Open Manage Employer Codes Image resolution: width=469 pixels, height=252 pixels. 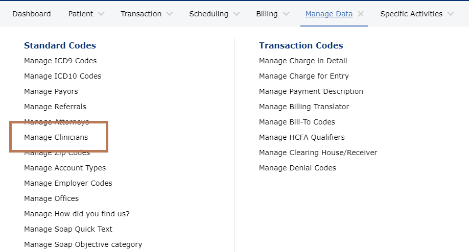click(68, 183)
